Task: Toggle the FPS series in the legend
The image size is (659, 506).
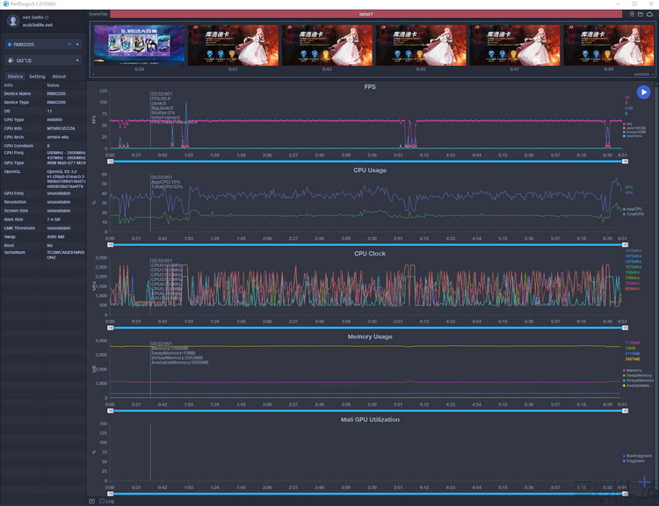Action: 627,124
